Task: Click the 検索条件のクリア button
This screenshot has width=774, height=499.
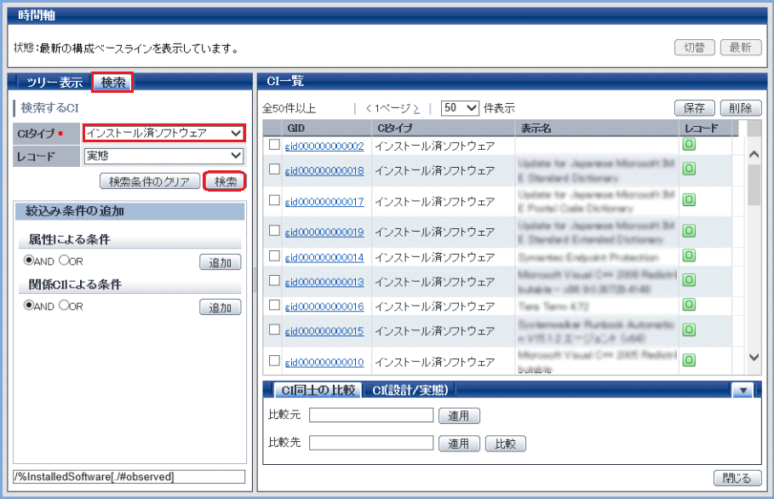Action: [x=150, y=181]
